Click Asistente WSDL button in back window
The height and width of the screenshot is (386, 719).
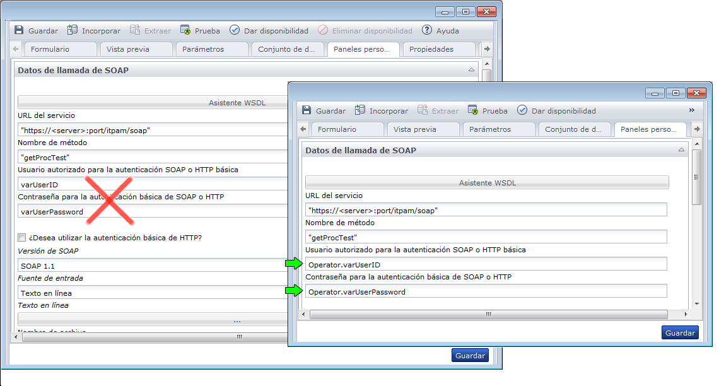(153, 102)
